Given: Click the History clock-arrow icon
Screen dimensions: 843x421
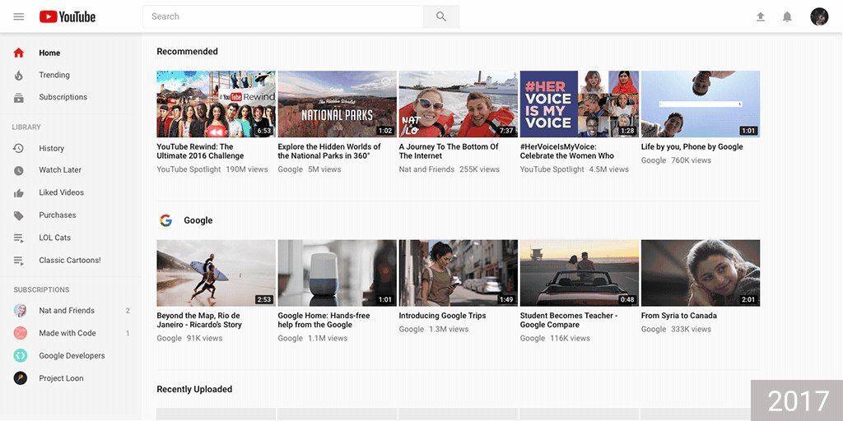Looking at the screenshot, I should click(x=19, y=148).
